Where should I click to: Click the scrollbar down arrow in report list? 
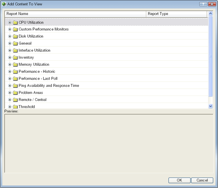[x=211, y=106]
